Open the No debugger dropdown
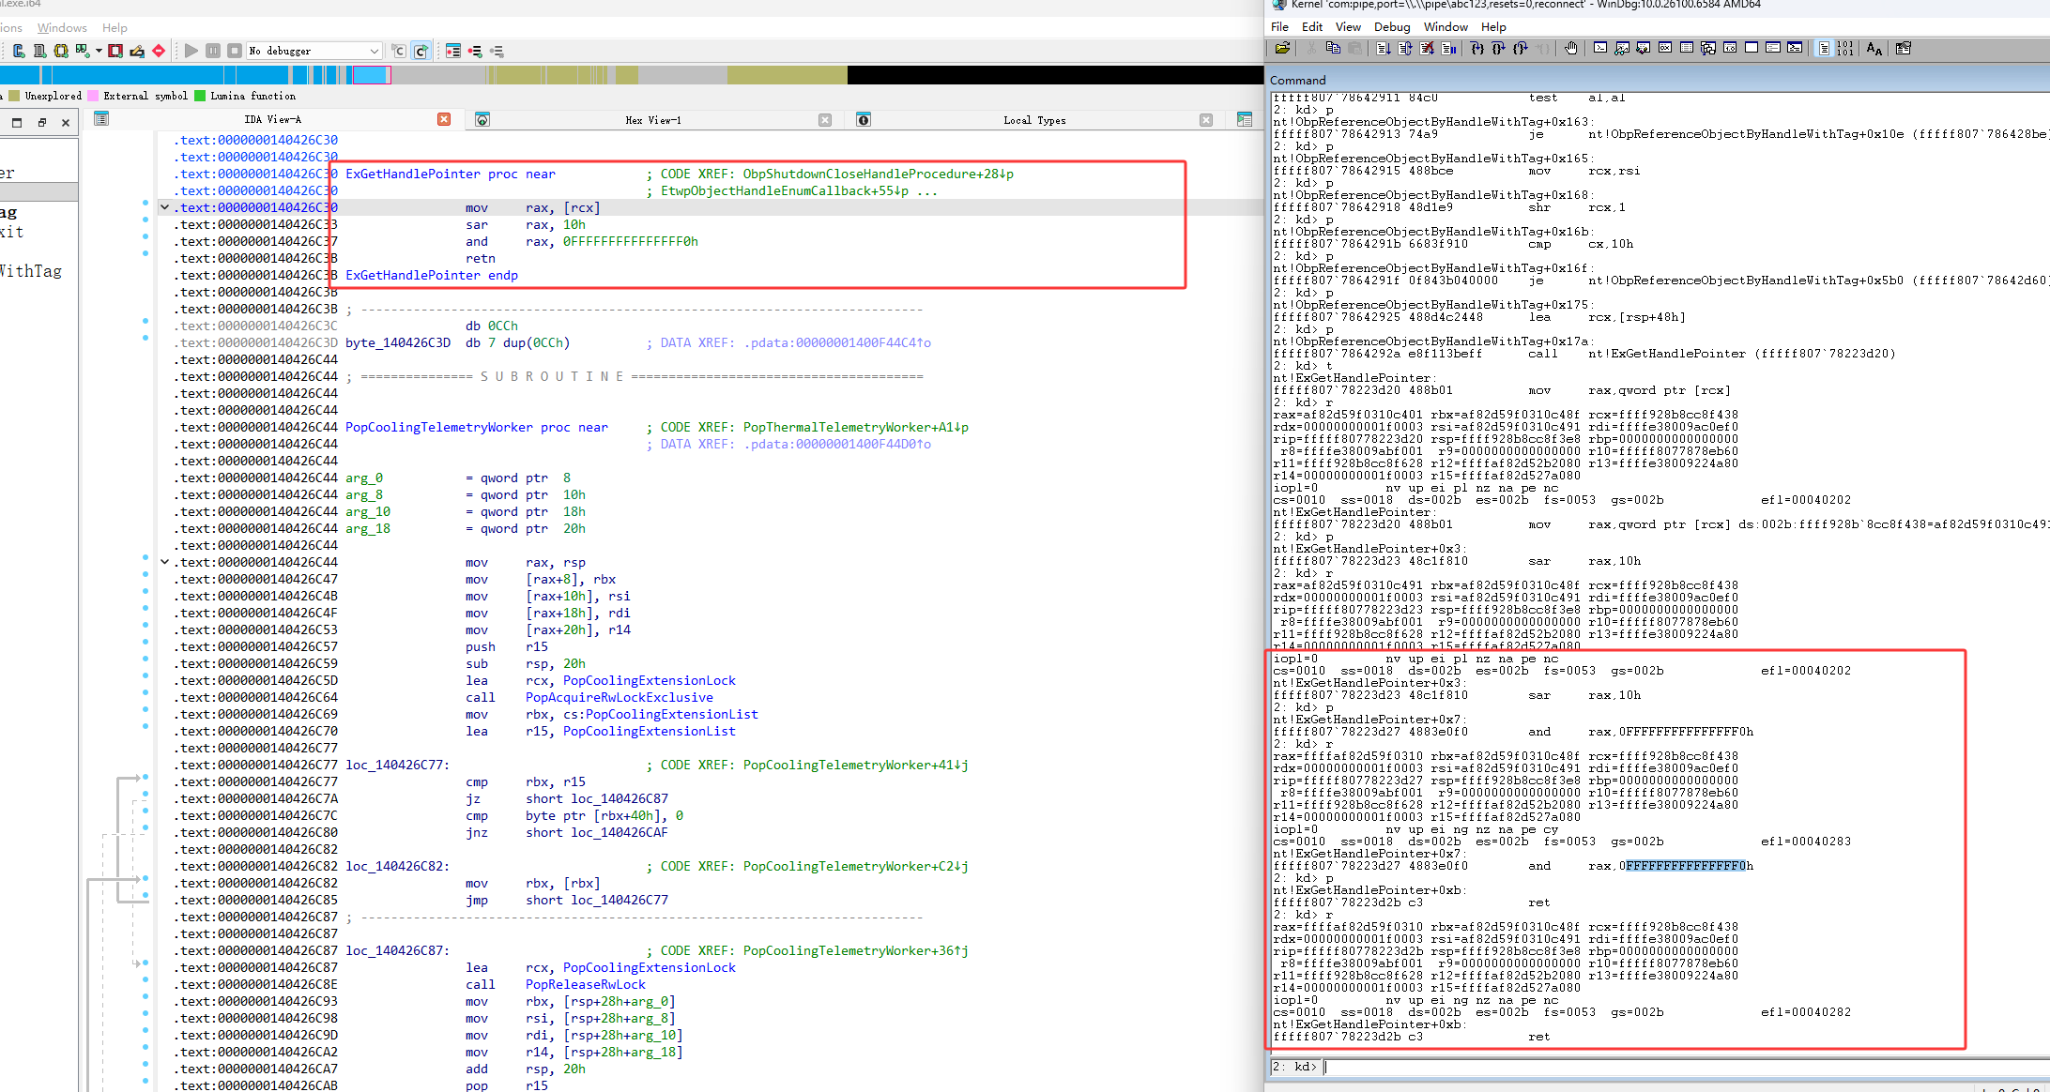The width and height of the screenshot is (2050, 1092). pos(374,51)
